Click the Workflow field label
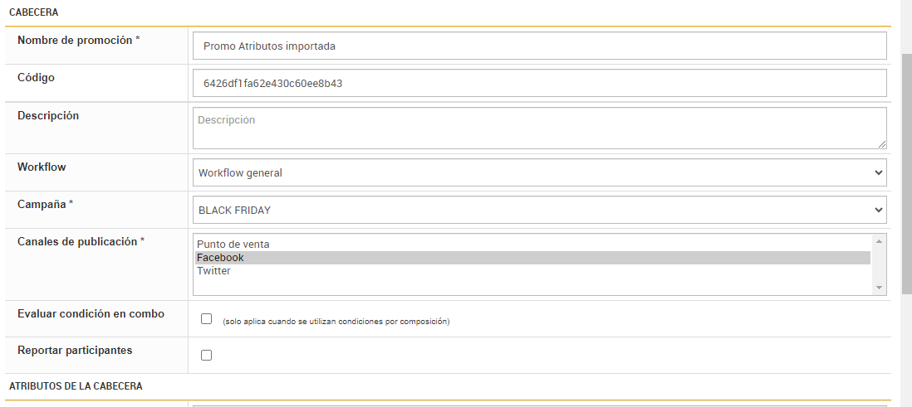This screenshot has height=407, width=912. coord(42,167)
